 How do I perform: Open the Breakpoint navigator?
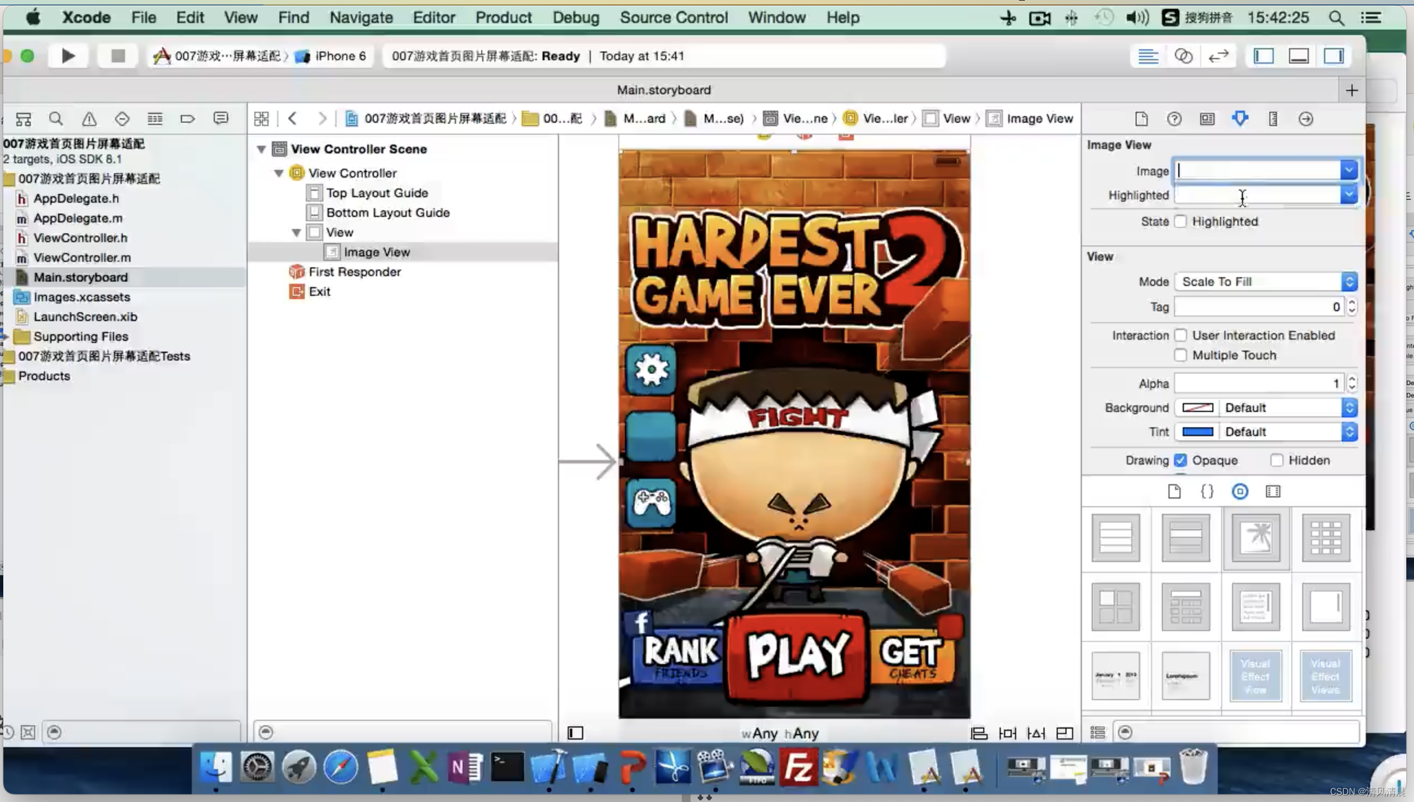coord(187,118)
